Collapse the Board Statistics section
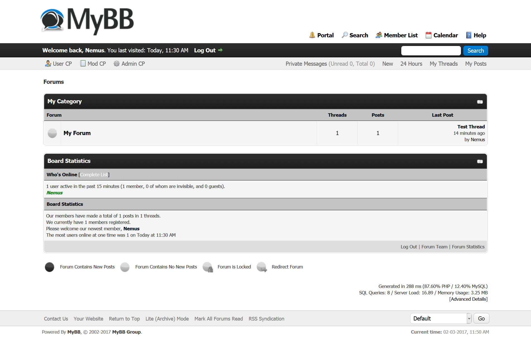Image resolution: width=531 pixels, height=340 pixels. click(x=480, y=161)
